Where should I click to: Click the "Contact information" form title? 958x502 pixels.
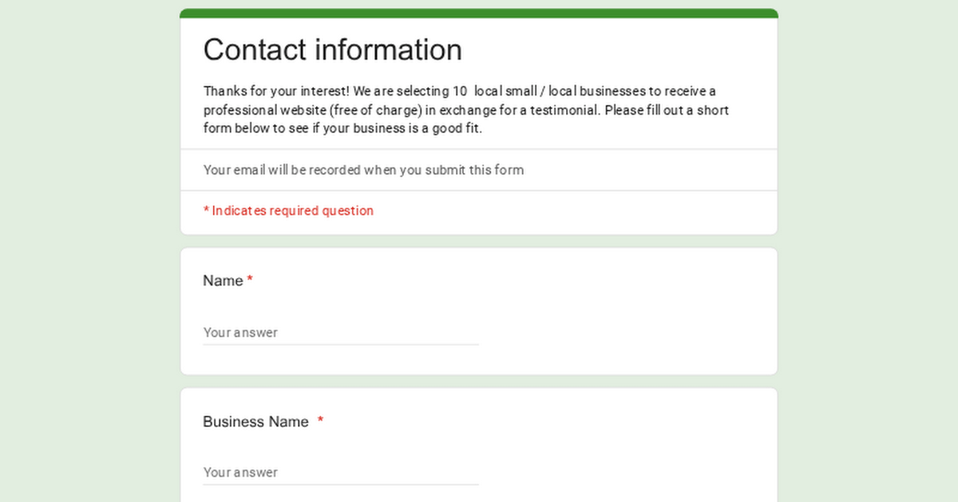point(332,49)
